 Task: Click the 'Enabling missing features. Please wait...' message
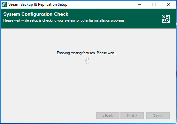point(87,53)
